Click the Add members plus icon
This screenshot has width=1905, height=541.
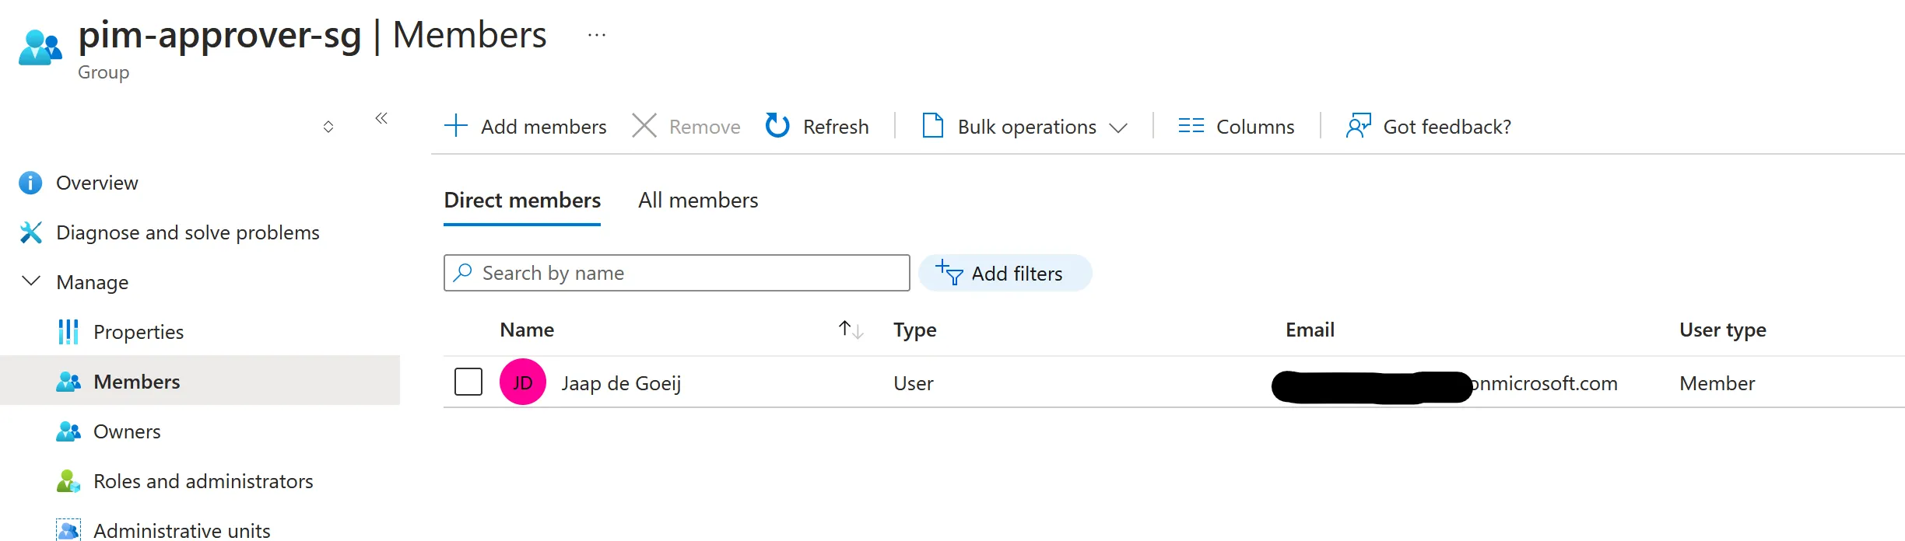click(x=456, y=126)
